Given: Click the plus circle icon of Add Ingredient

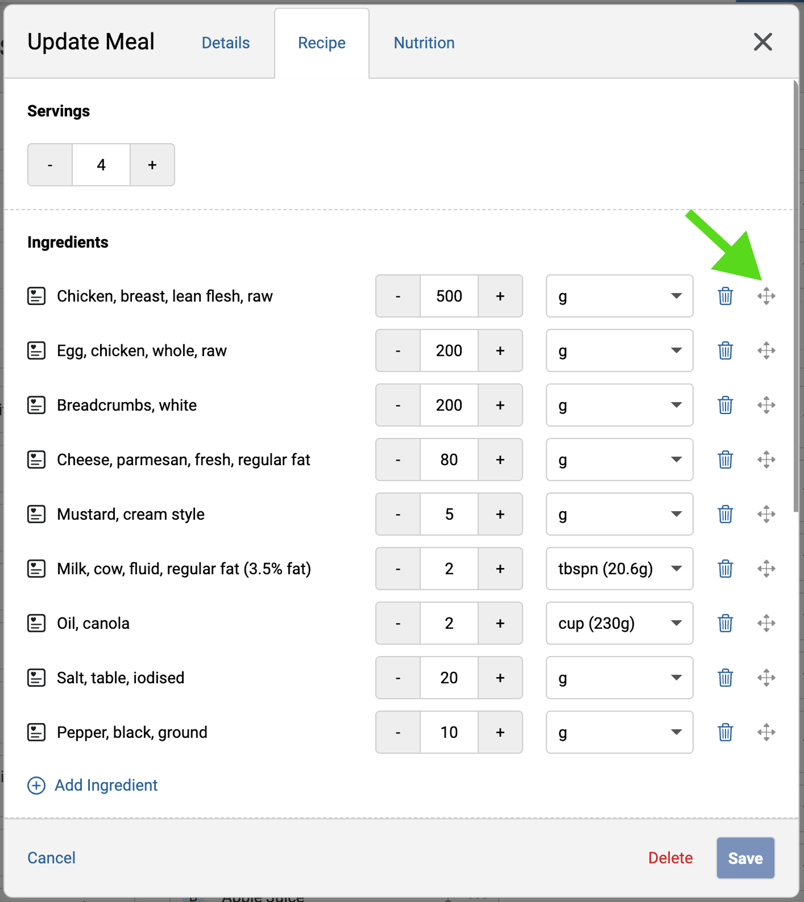Looking at the screenshot, I should point(36,785).
